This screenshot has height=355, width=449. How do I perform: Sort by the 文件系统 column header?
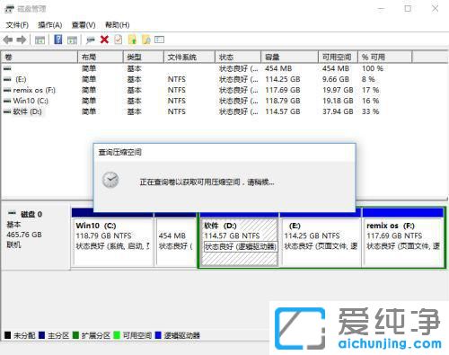click(x=189, y=57)
